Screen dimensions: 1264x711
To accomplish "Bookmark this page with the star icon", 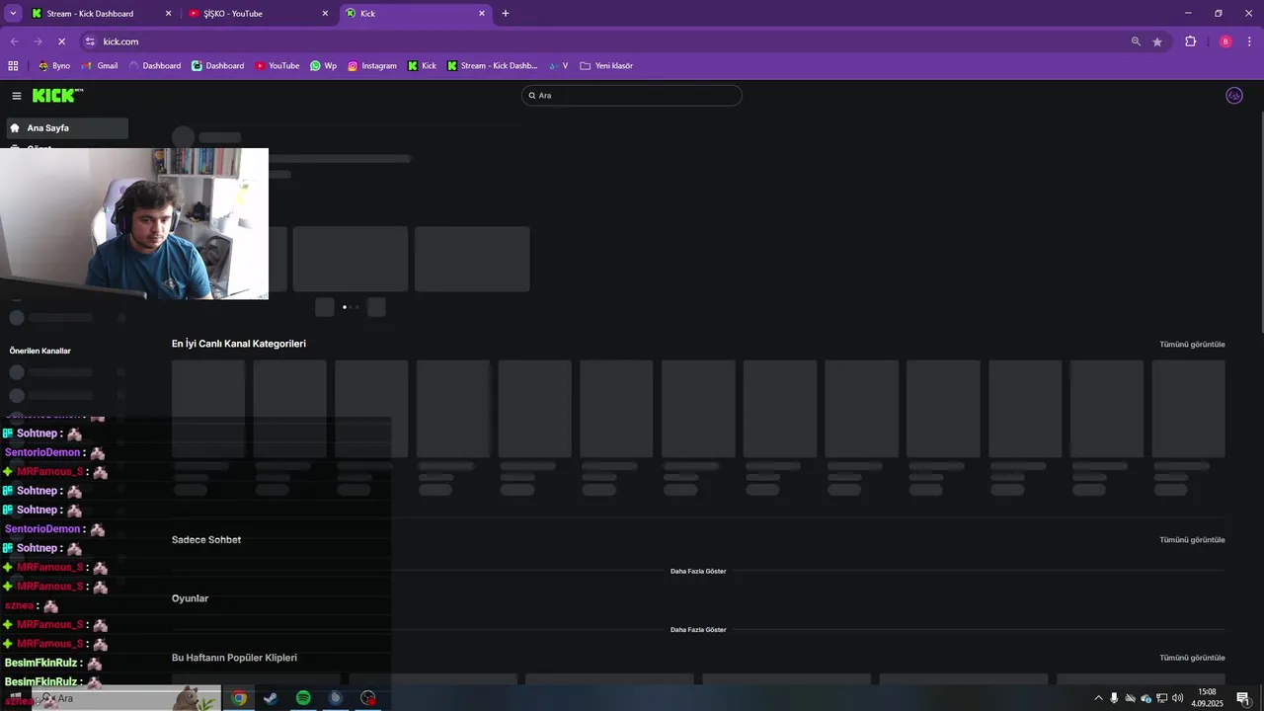I will [1157, 41].
